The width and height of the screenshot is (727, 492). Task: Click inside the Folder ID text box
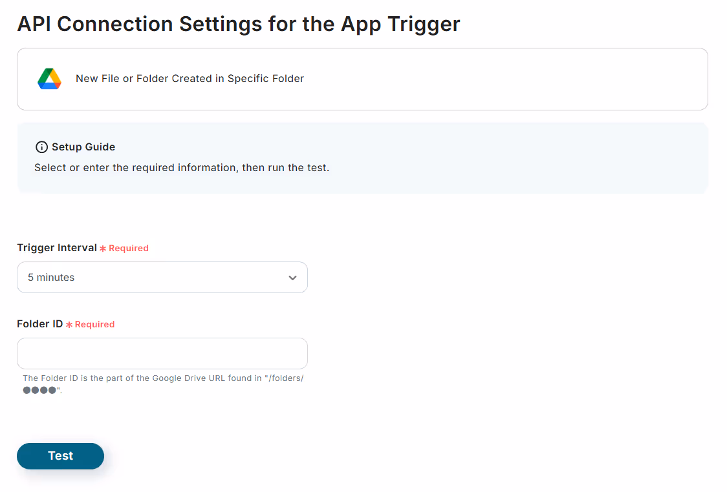(x=162, y=354)
